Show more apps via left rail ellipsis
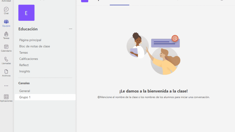235x132 pixels. (x=6, y=86)
